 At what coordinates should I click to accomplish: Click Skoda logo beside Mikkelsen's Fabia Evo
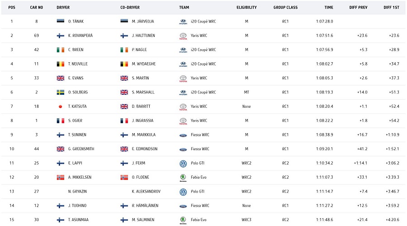183,177
